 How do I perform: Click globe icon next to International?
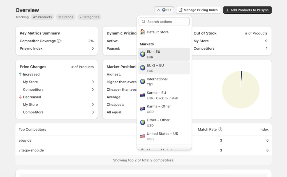tap(143, 81)
